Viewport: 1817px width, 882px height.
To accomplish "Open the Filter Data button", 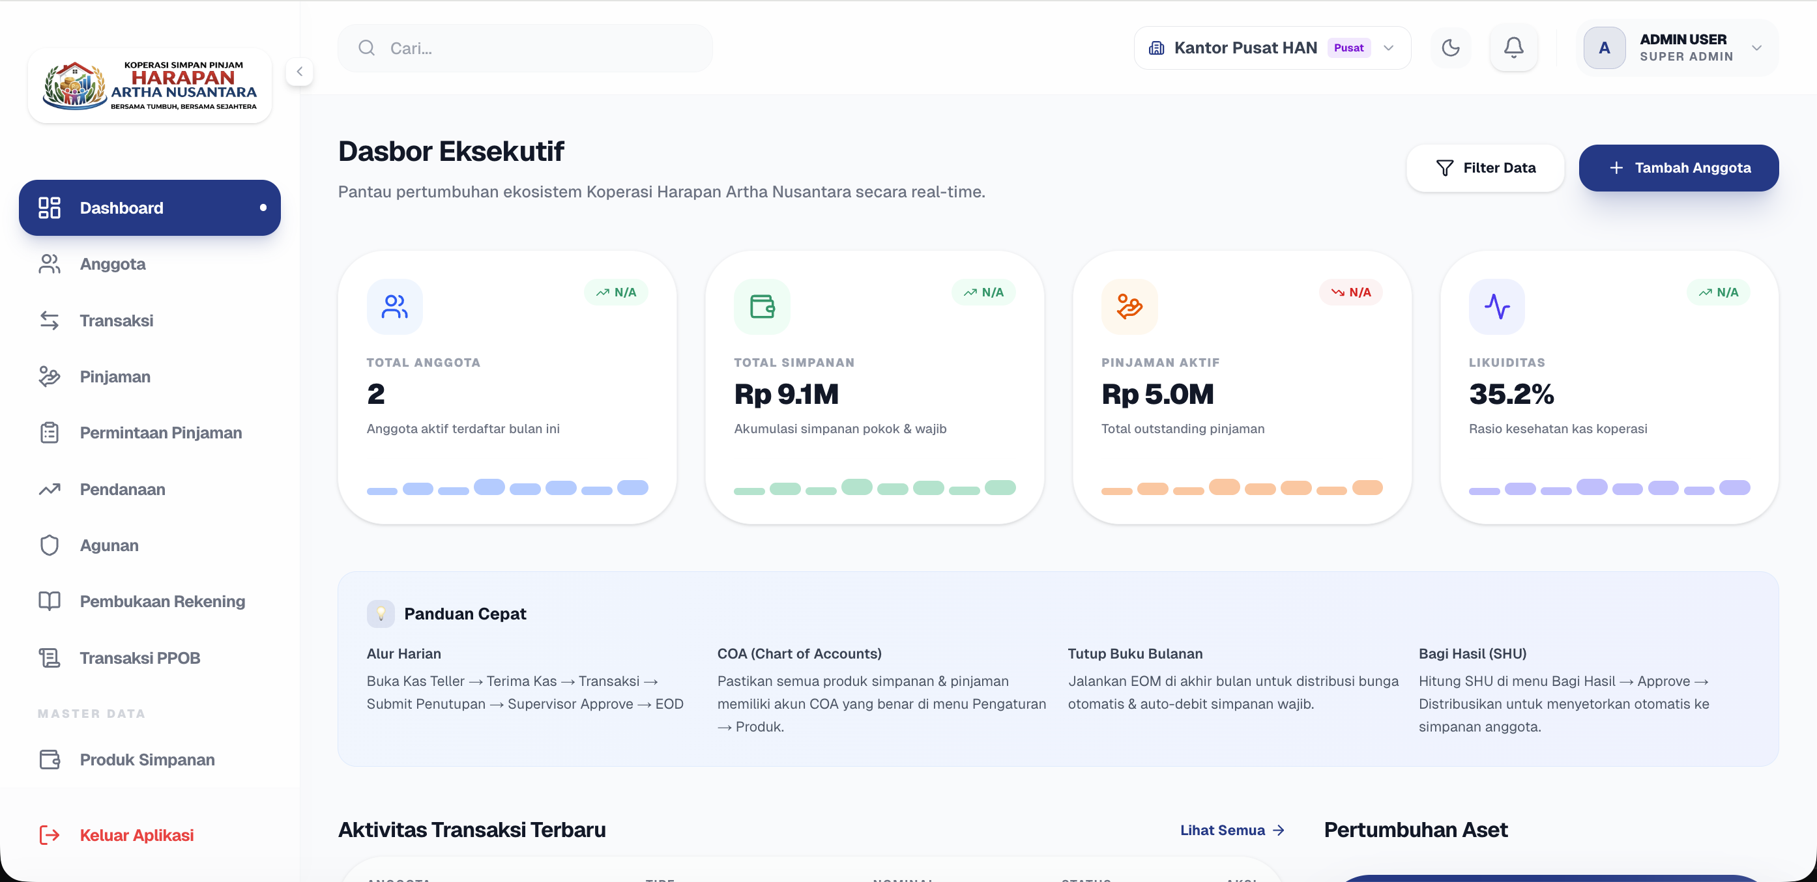I will (1485, 168).
